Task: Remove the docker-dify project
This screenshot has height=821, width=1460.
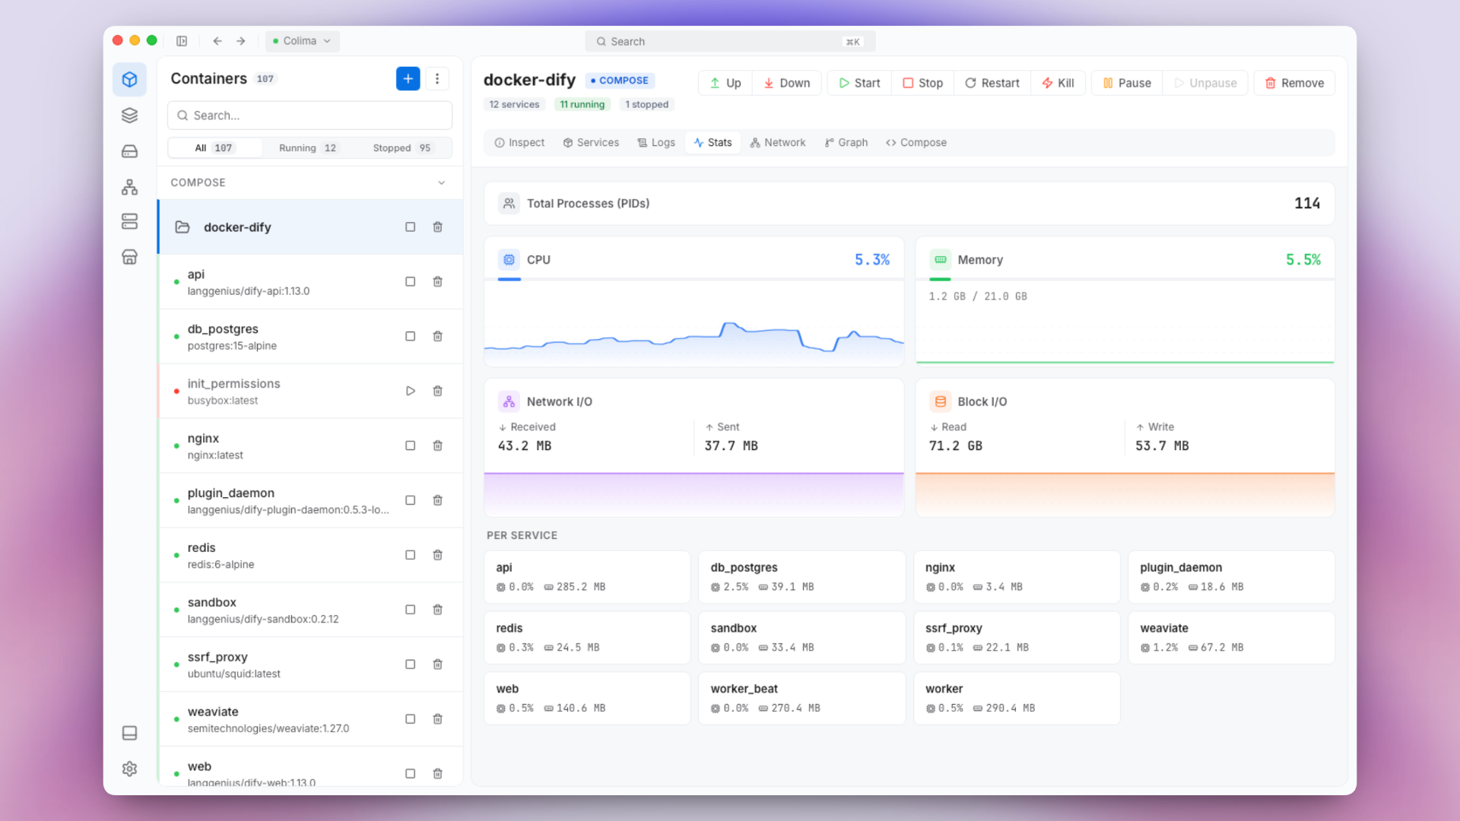Action: click(1294, 84)
